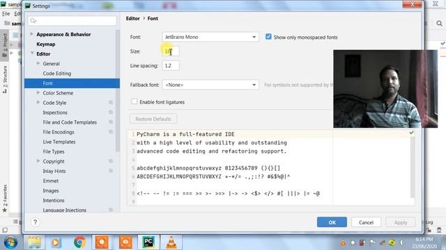Expand the Copyright subsection

(x=38, y=161)
